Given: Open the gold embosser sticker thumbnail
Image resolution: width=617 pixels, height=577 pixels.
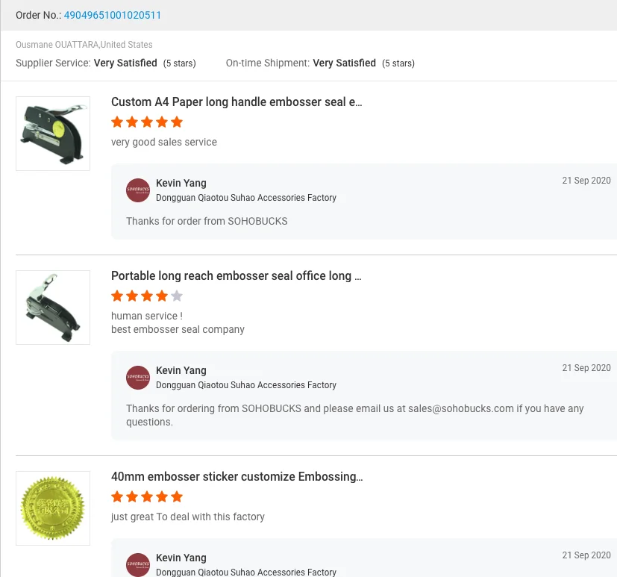Looking at the screenshot, I should coord(53,508).
